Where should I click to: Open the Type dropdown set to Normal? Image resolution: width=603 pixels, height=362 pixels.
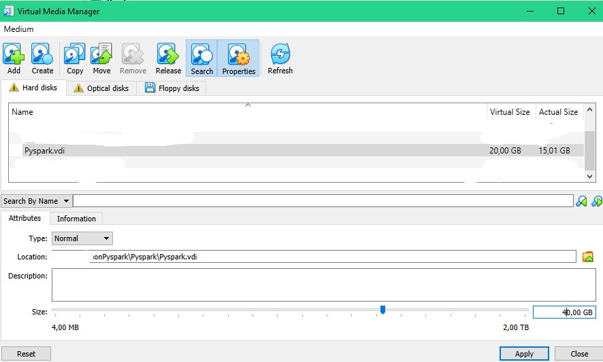point(82,238)
